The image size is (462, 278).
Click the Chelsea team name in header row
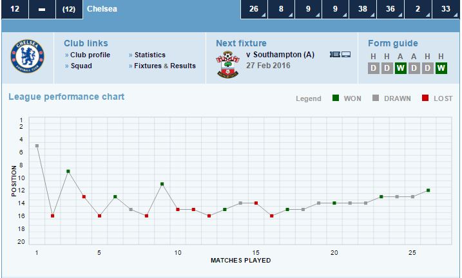click(102, 10)
